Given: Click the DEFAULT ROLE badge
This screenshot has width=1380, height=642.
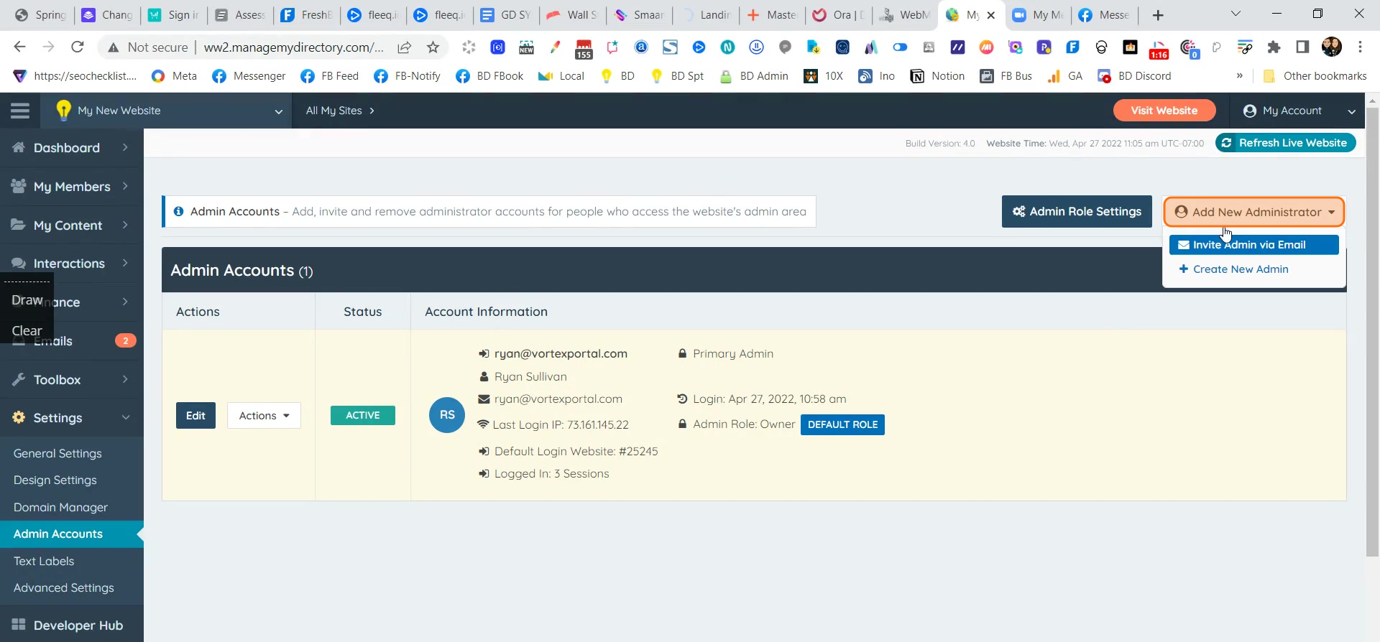Looking at the screenshot, I should point(842,425).
